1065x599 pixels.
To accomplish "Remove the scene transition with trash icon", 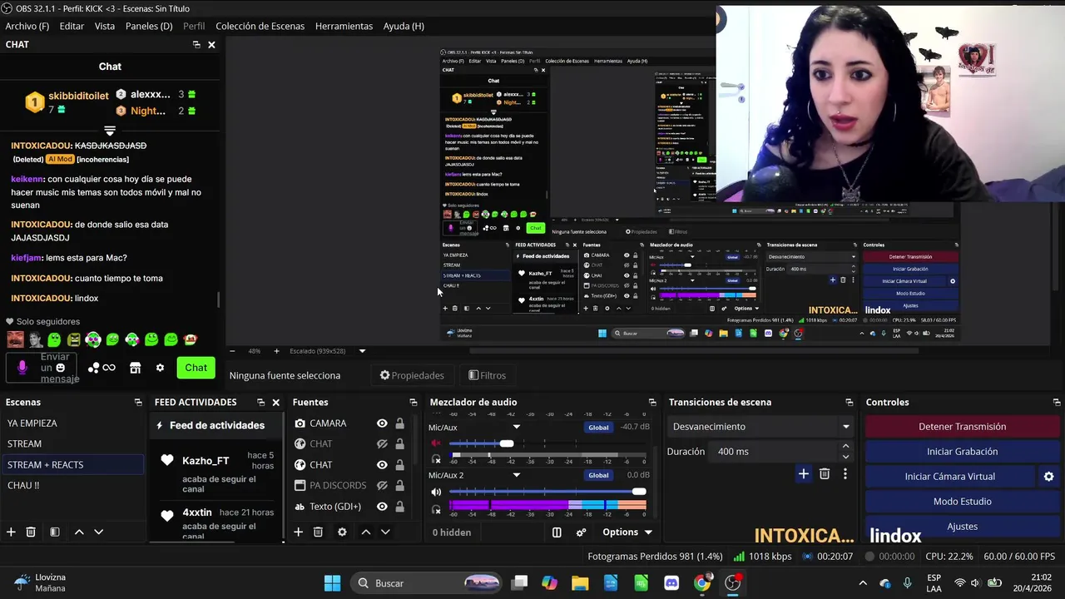I will (x=825, y=473).
